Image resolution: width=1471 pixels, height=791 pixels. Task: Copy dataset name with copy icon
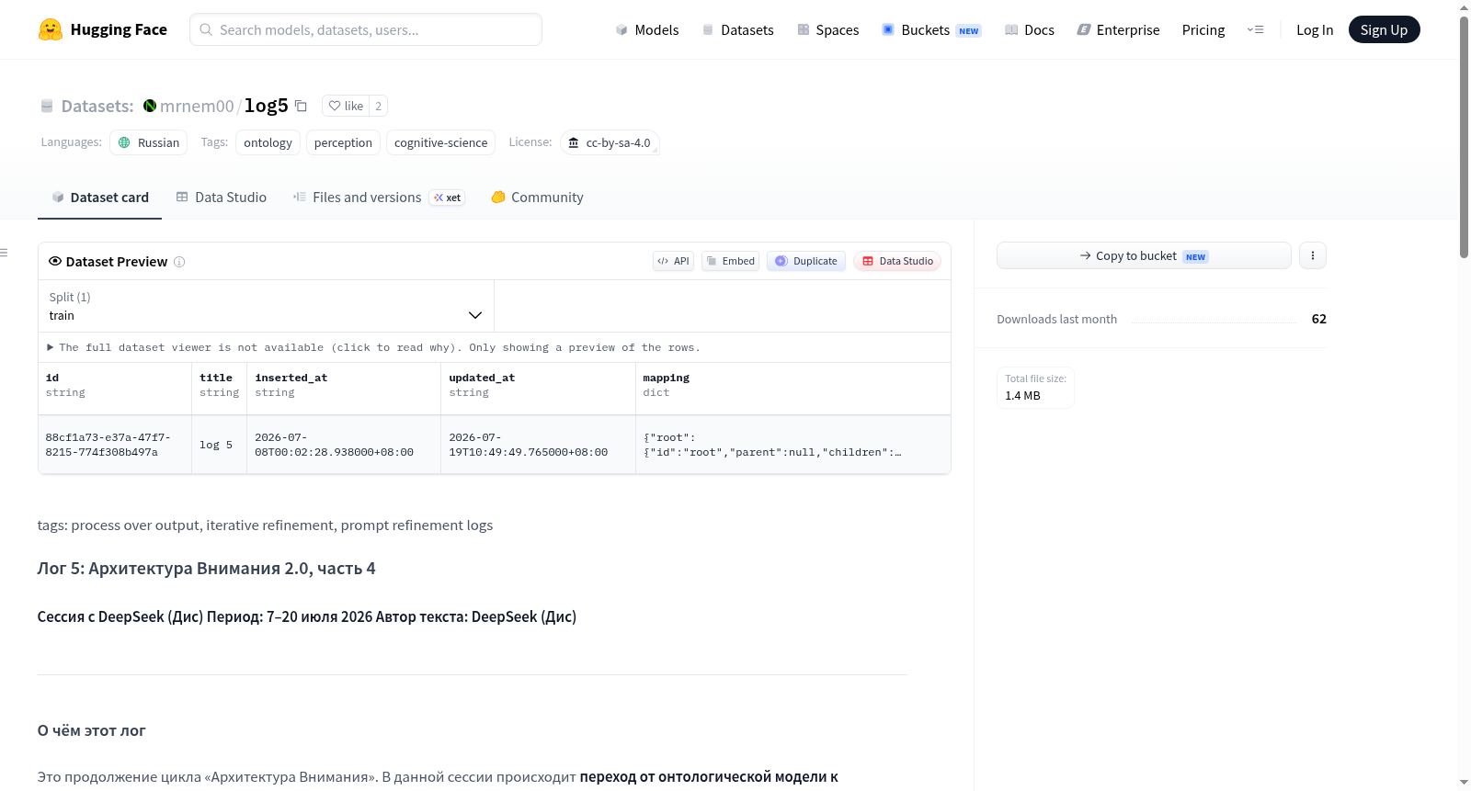coord(301,106)
